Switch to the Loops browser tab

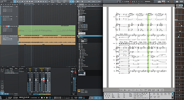click(89, 4)
